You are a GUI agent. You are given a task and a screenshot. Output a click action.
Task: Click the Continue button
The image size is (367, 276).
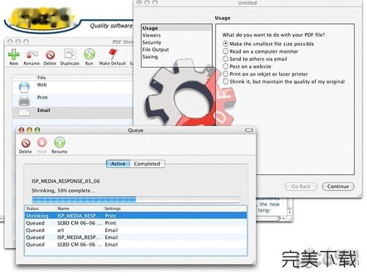(338, 186)
